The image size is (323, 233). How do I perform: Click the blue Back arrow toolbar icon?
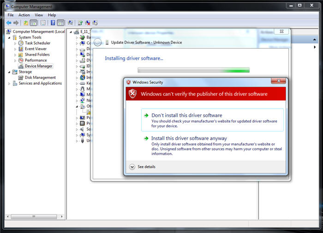[9, 23]
